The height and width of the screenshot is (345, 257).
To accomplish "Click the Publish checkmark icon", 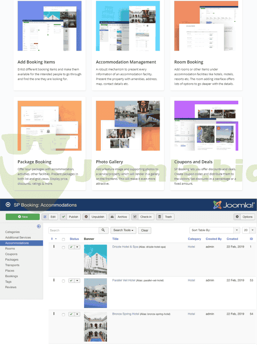I will point(63,217).
